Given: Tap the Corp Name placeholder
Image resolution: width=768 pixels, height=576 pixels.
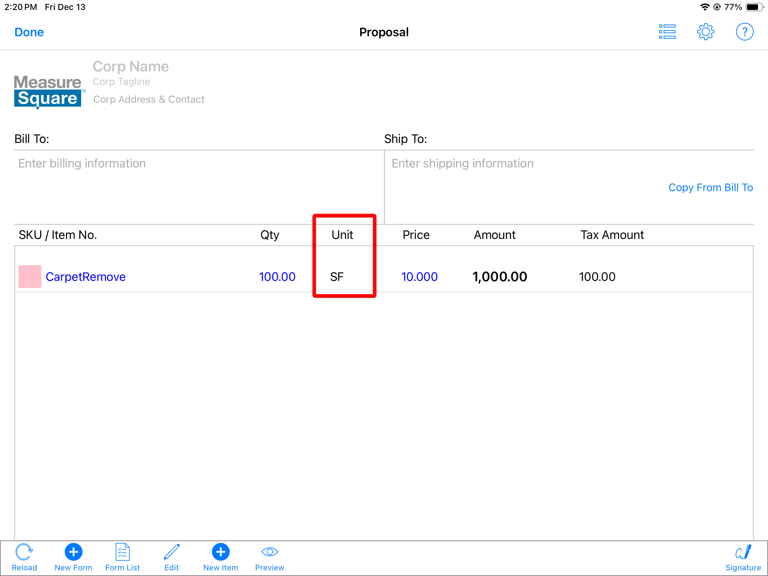Looking at the screenshot, I should coord(130,66).
